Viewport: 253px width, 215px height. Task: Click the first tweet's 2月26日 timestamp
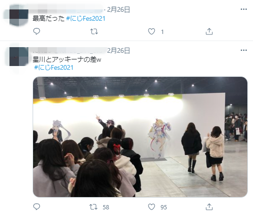119,9
